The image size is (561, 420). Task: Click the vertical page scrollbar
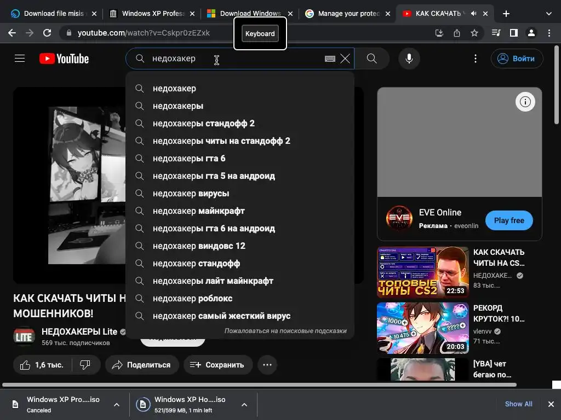557,85
